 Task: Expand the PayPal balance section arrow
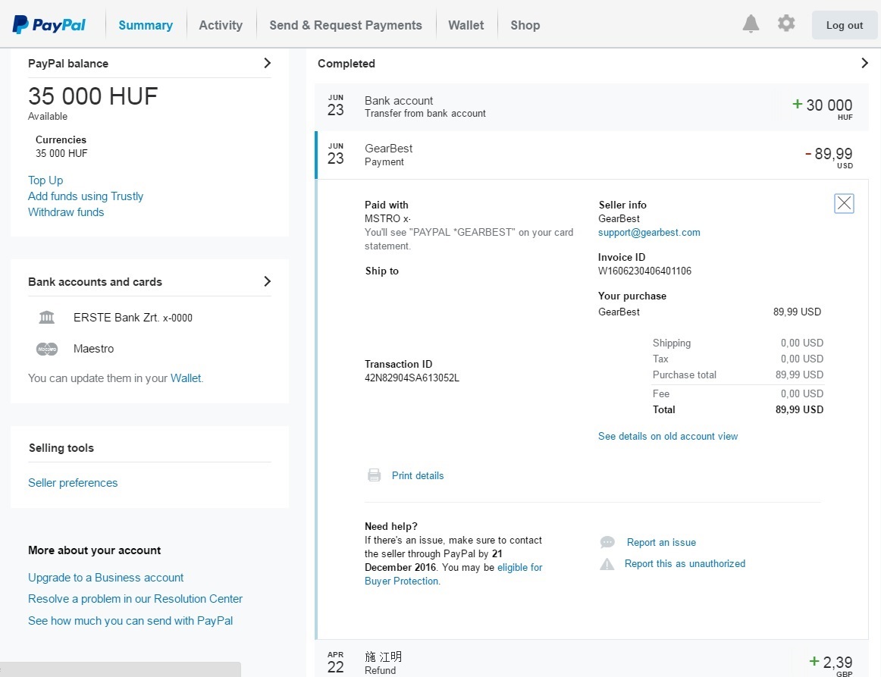[x=268, y=63]
